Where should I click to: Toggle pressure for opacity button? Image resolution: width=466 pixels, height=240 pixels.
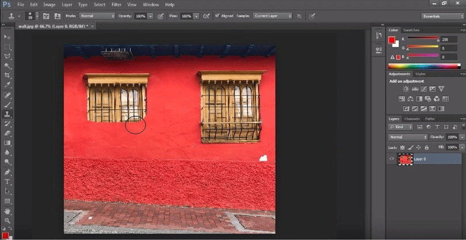[161, 16]
